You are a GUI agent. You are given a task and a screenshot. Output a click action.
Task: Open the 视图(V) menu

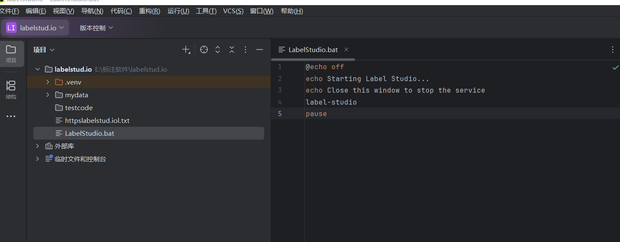pyautogui.click(x=63, y=11)
